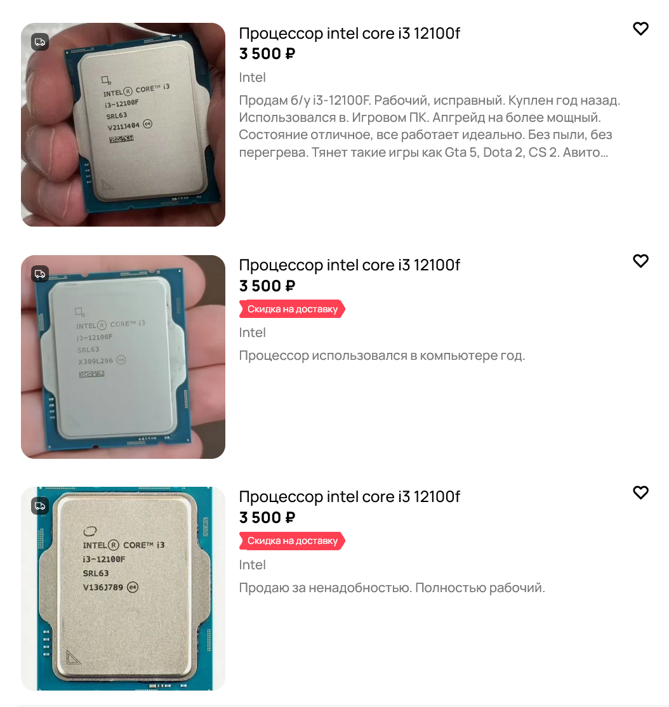
Task: Open second listing's CPU-in-hand photo
Action: point(123,357)
